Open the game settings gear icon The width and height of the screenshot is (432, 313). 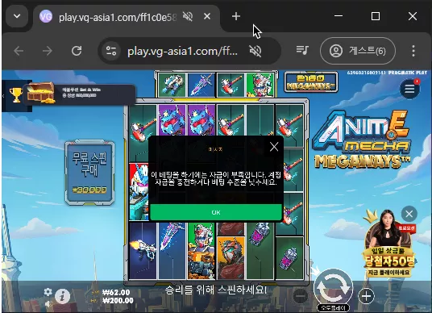click(48, 292)
